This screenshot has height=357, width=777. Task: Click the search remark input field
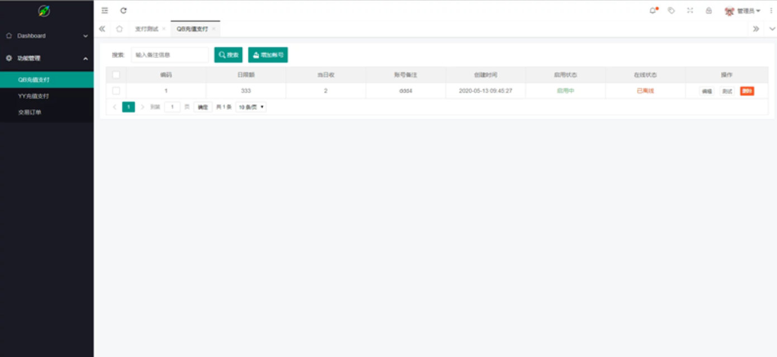pos(169,55)
